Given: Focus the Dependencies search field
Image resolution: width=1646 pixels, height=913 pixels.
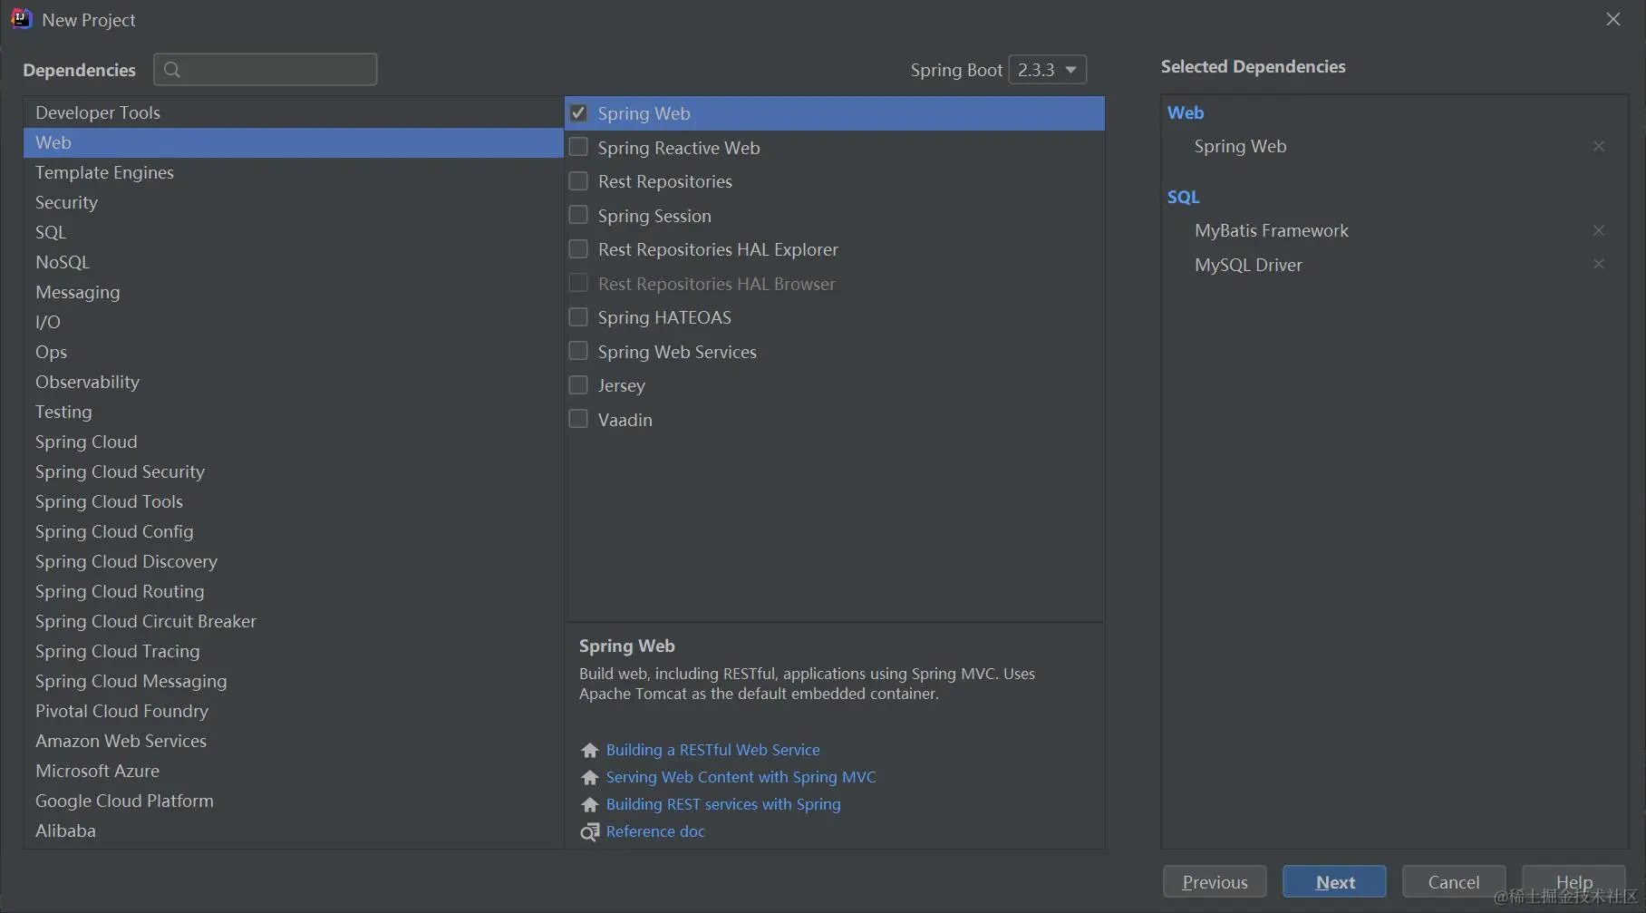Looking at the screenshot, I should click(266, 69).
